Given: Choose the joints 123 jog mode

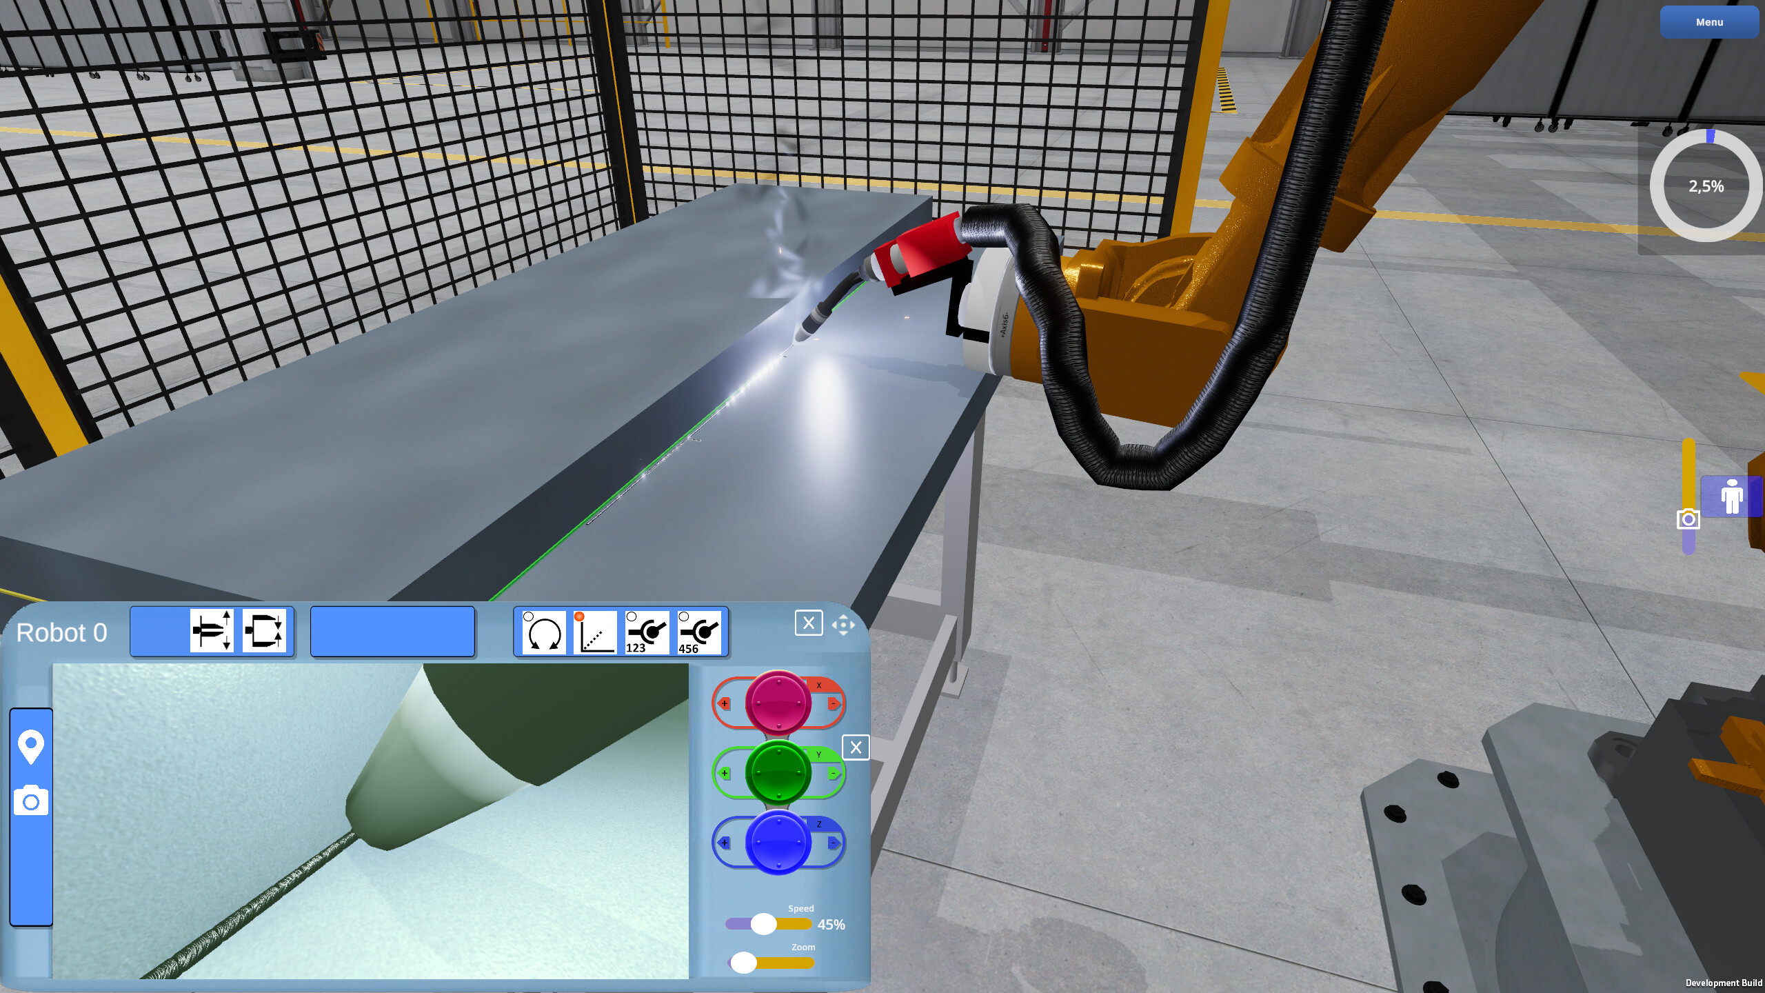Looking at the screenshot, I should (x=647, y=632).
